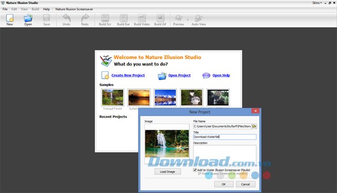Image resolution: width=337 pixels, height=193 pixels.
Task: Click the Preview toolbar icon
Action: click(x=179, y=18)
